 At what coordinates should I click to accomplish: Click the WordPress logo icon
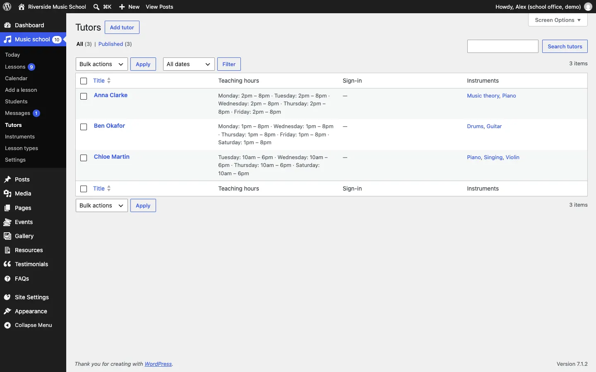point(7,7)
